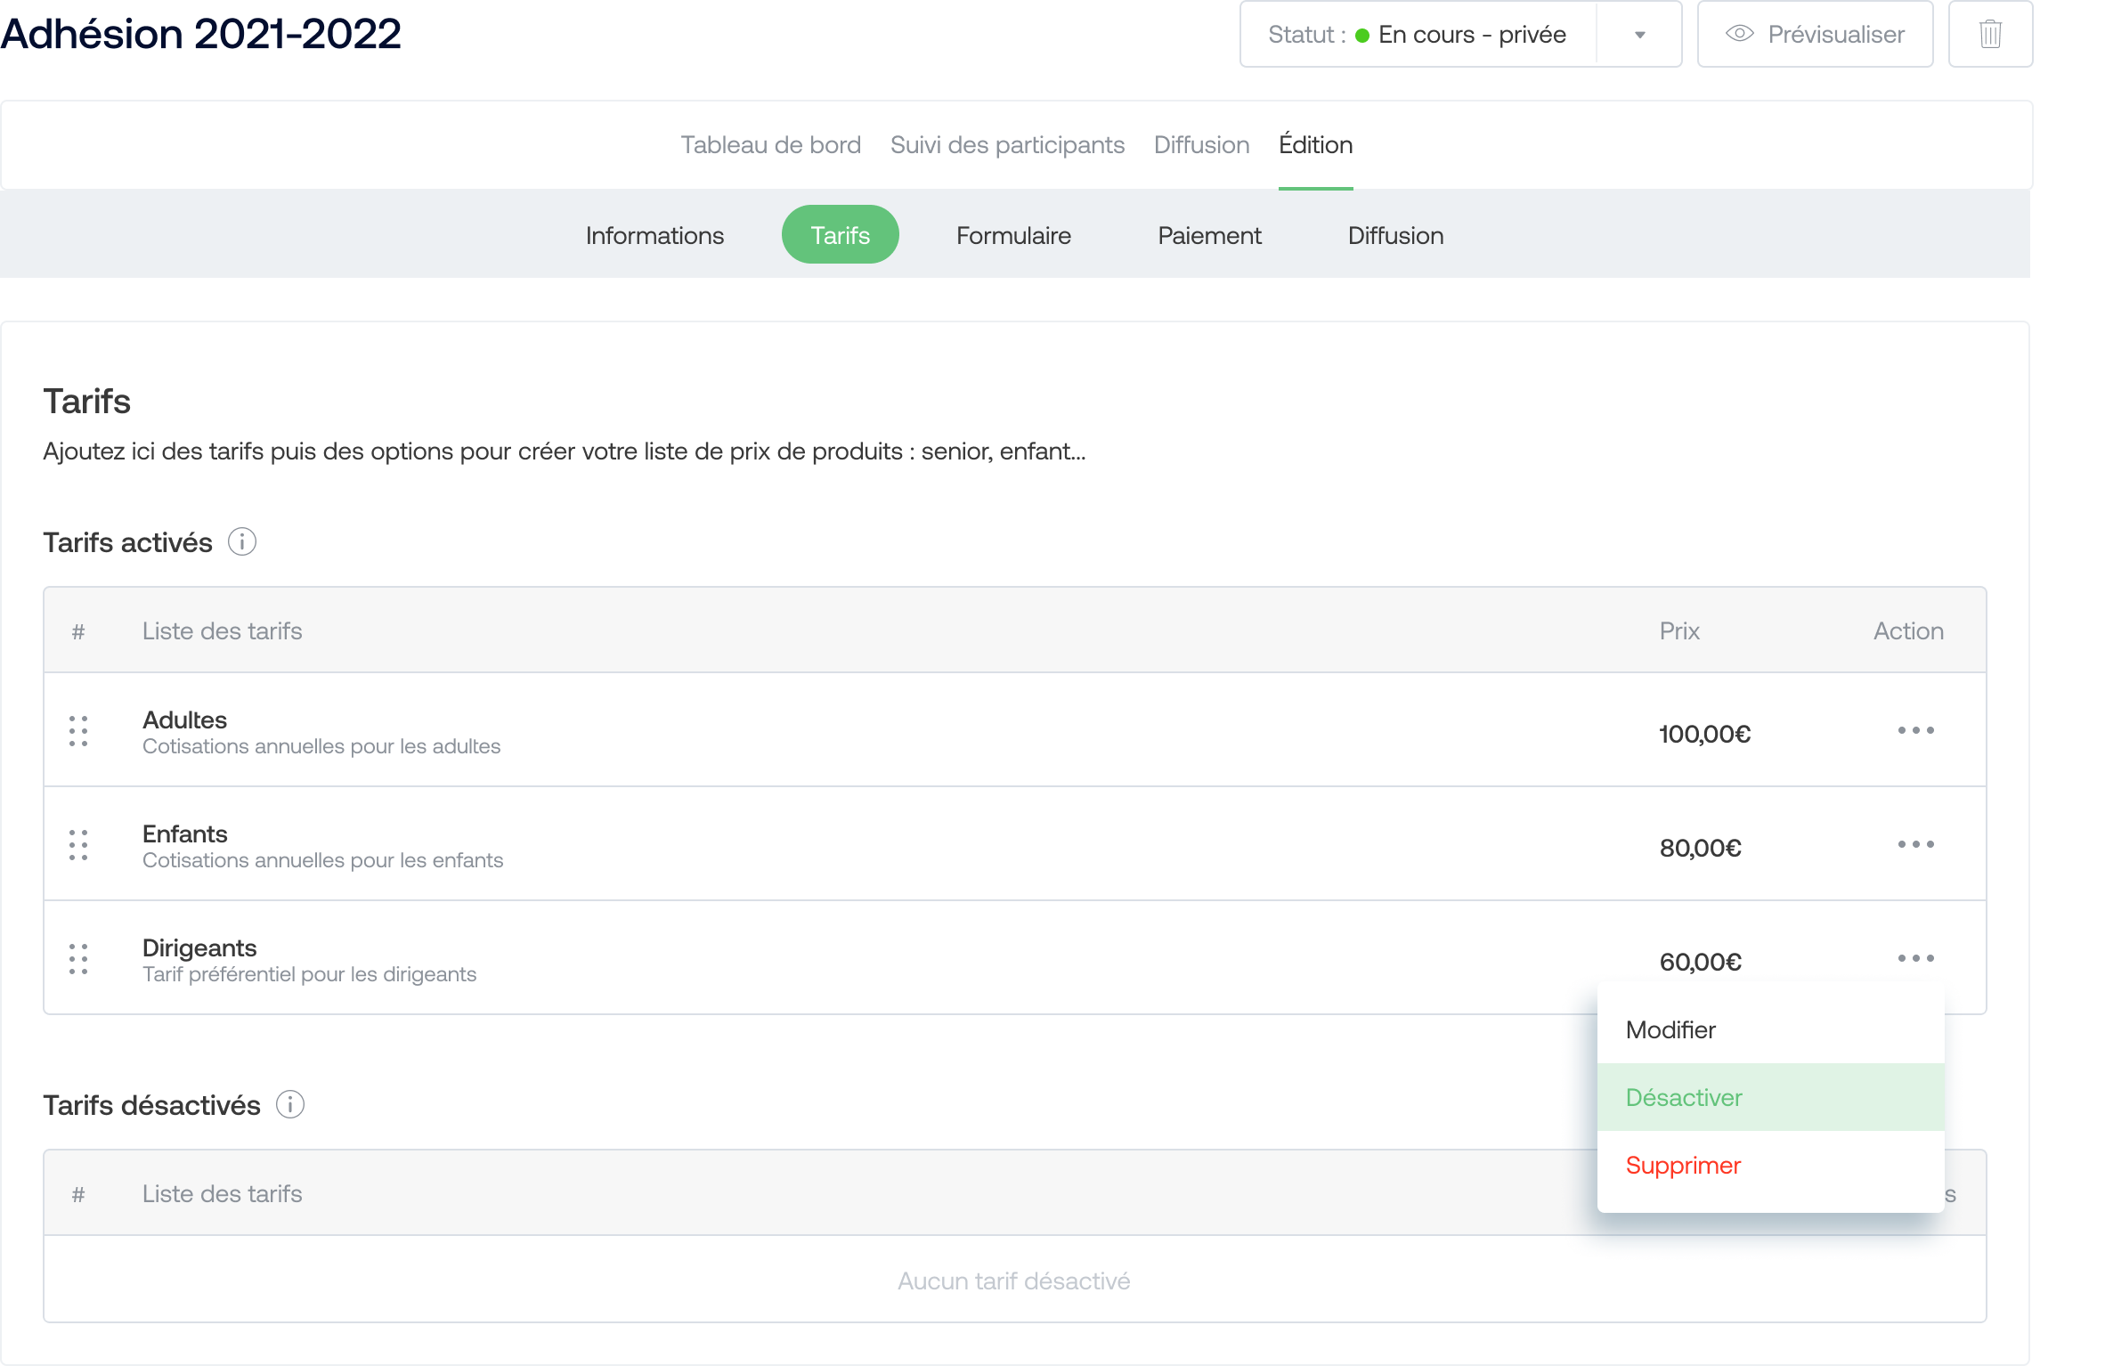Viewport: 2105px width, 1366px height.
Task: Open info icon next to Tarifs désactivés
Action: click(290, 1104)
